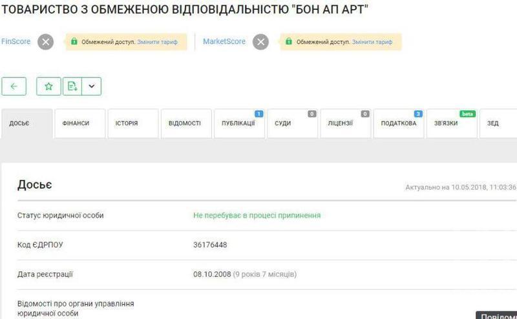Click the lock icon in FinScore notice
The image size is (517, 319).
(74, 41)
